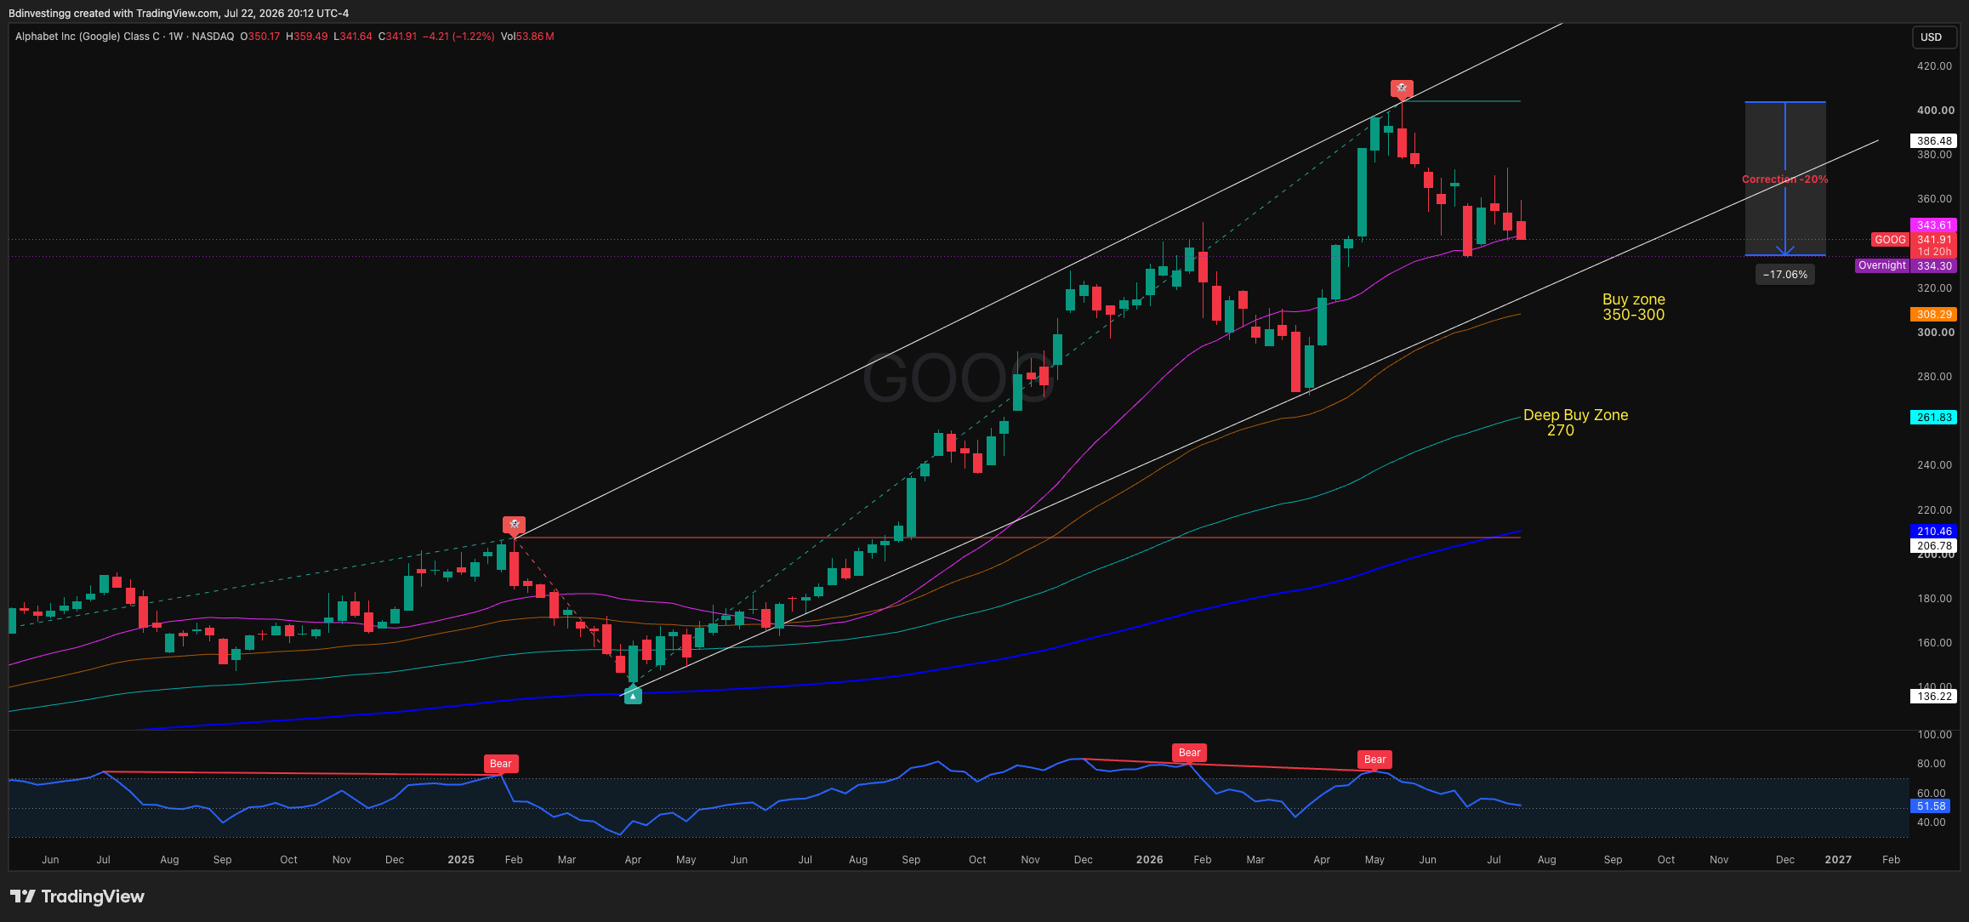The width and height of the screenshot is (1969, 922).
Task: Click the RSI value label 51.58
Action: pyautogui.click(x=1931, y=806)
